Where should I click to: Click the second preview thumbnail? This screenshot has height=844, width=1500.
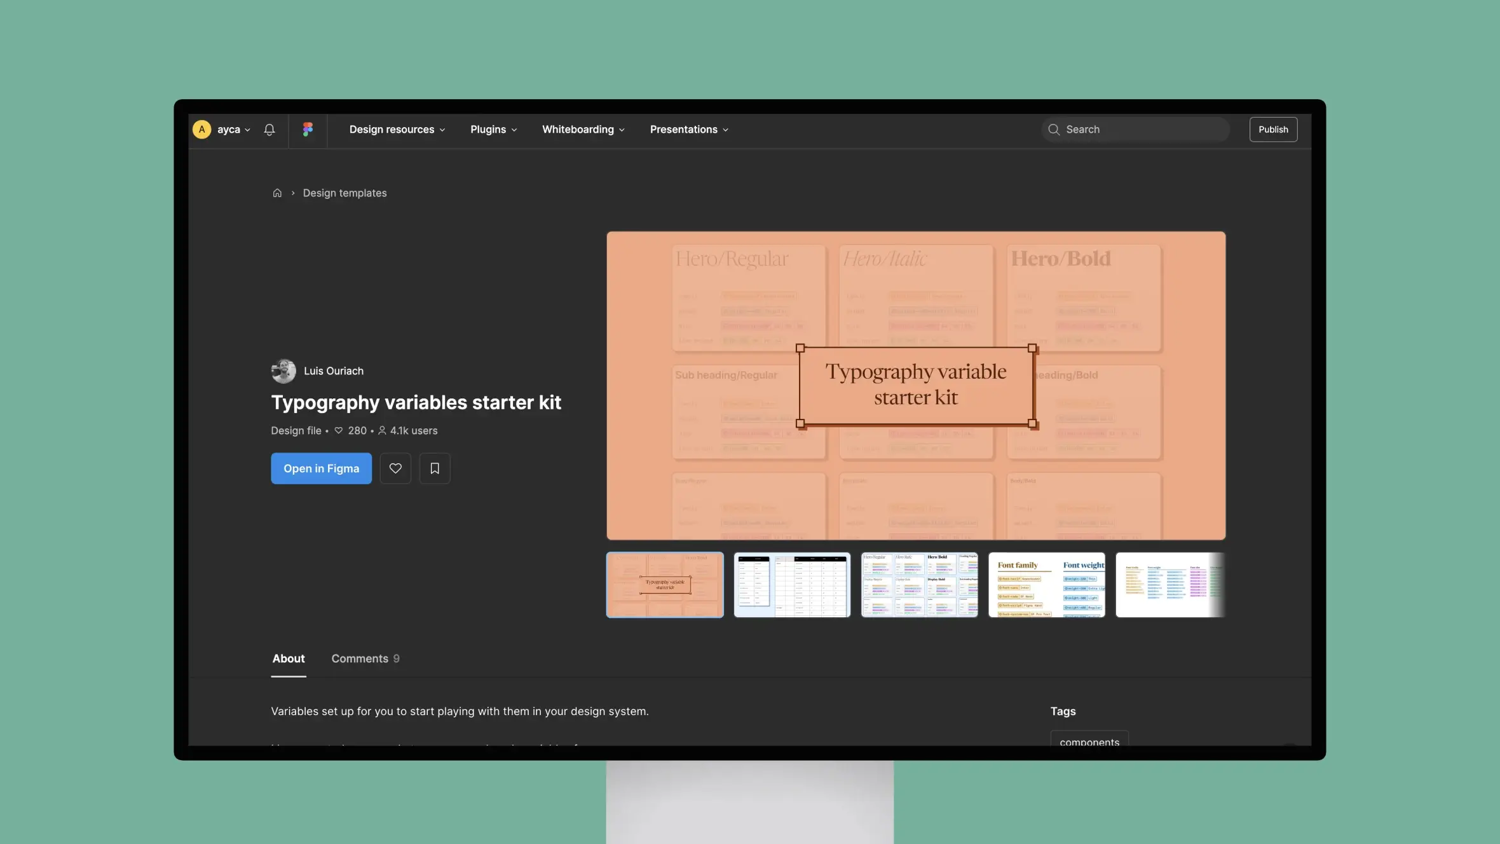pos(792,584)
